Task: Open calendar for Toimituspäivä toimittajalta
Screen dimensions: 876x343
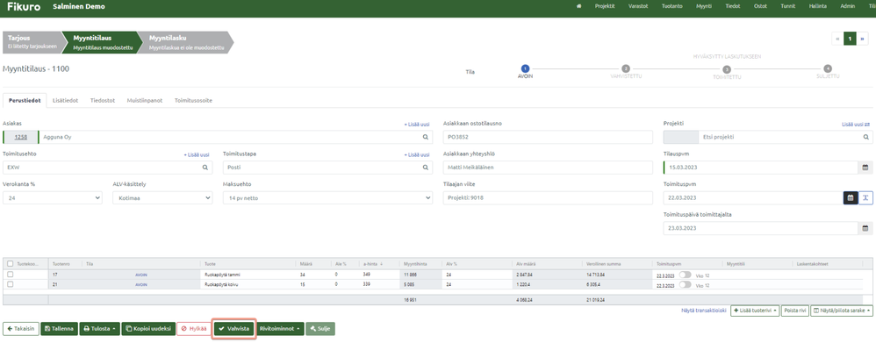Action: (x=865, y=228)
